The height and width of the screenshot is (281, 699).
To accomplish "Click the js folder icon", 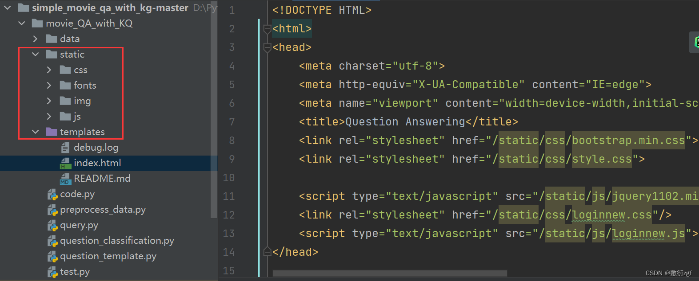I will [x=65, y=116].
